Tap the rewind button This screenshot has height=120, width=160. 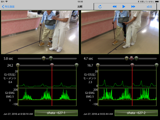point(114,7)
